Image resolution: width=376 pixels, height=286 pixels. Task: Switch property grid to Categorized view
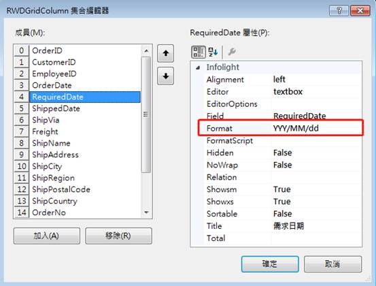(199, 52)
